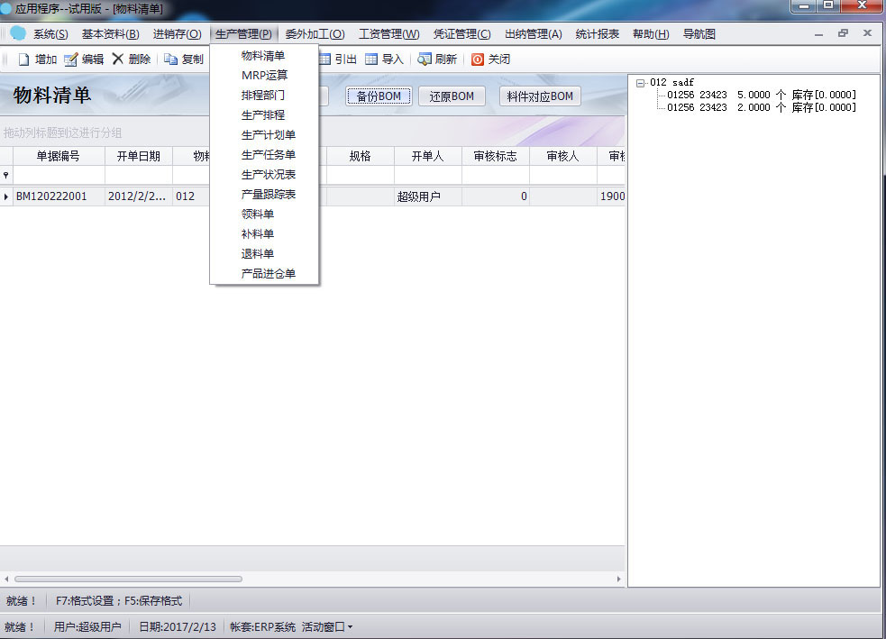
Task: Click the 用户:超级用户 status bar entry
Action: [x=87, y=627]
